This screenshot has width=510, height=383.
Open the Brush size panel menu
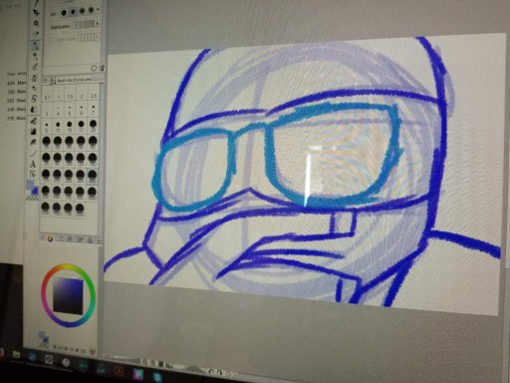point(46,80)
